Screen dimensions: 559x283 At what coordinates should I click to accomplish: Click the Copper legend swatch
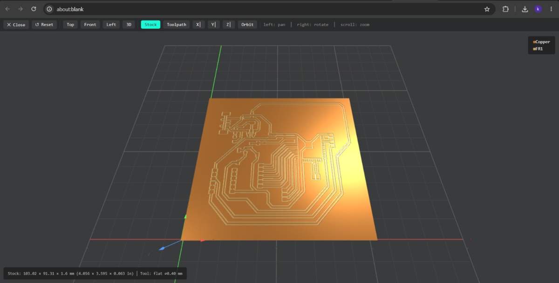coord(534,42)
